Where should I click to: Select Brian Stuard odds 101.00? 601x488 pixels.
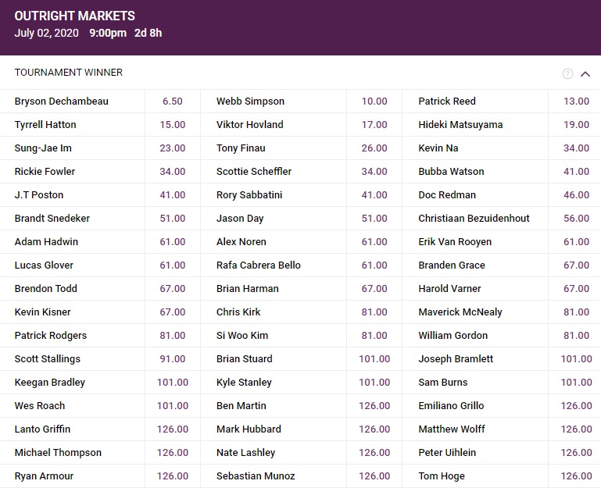point(374,358)
